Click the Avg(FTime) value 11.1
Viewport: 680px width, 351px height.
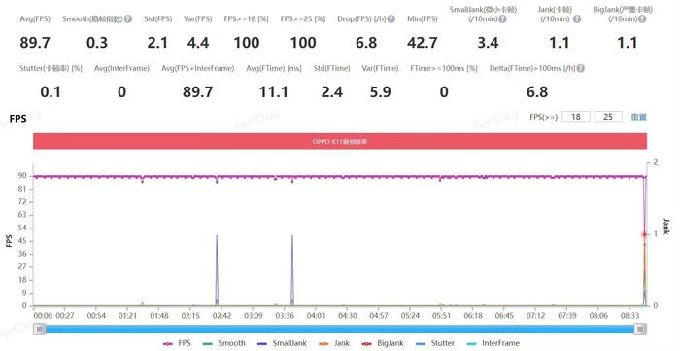[x=274, y=92]
